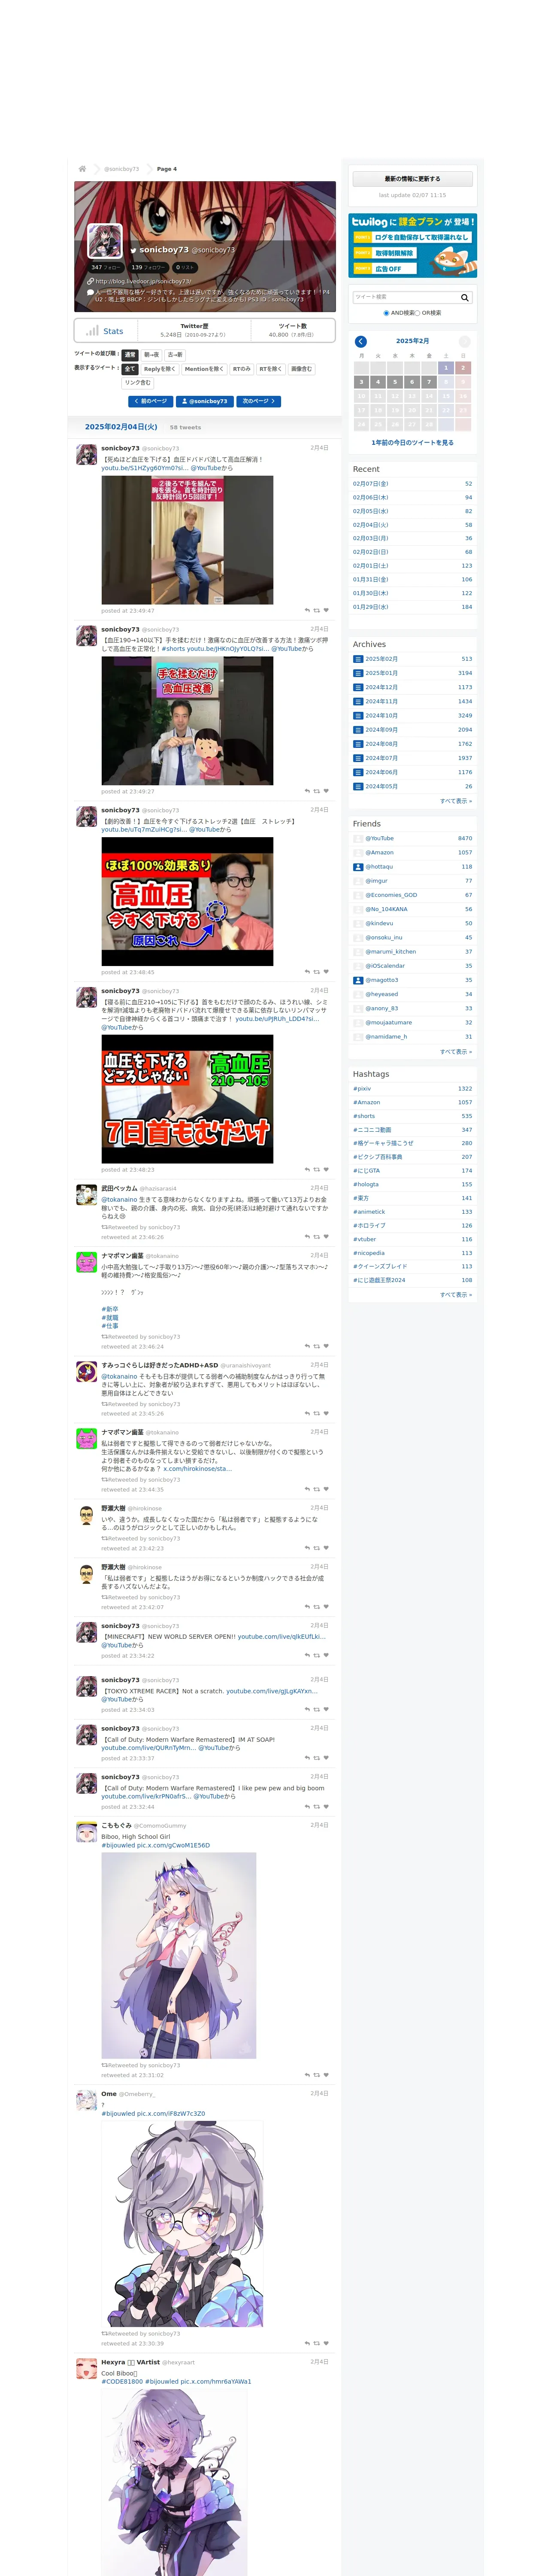Click the twilog 課金プラン banner

point(413,245)
